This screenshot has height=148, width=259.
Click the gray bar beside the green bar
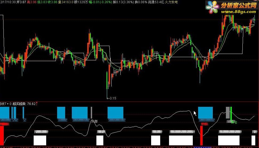(x=227, y=113)
